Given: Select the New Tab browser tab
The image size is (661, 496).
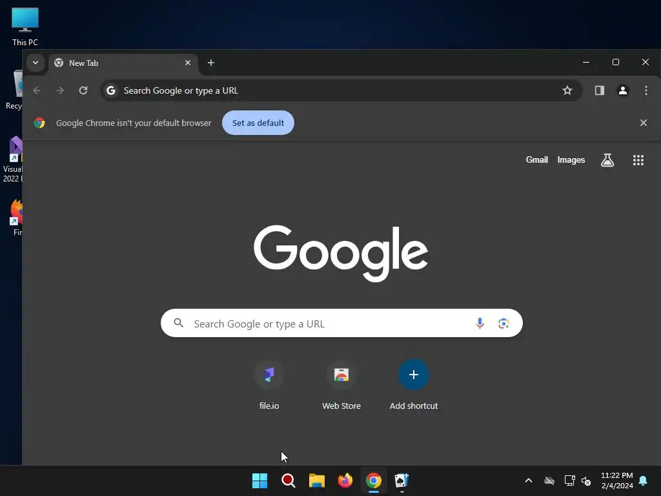Looking at the screenshot, I should (x=122, y=63).
